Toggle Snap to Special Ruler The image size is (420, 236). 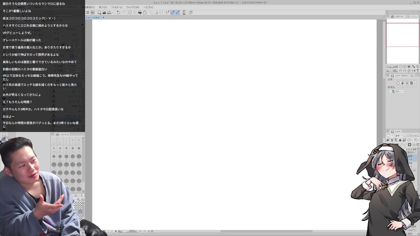(173, 12)
